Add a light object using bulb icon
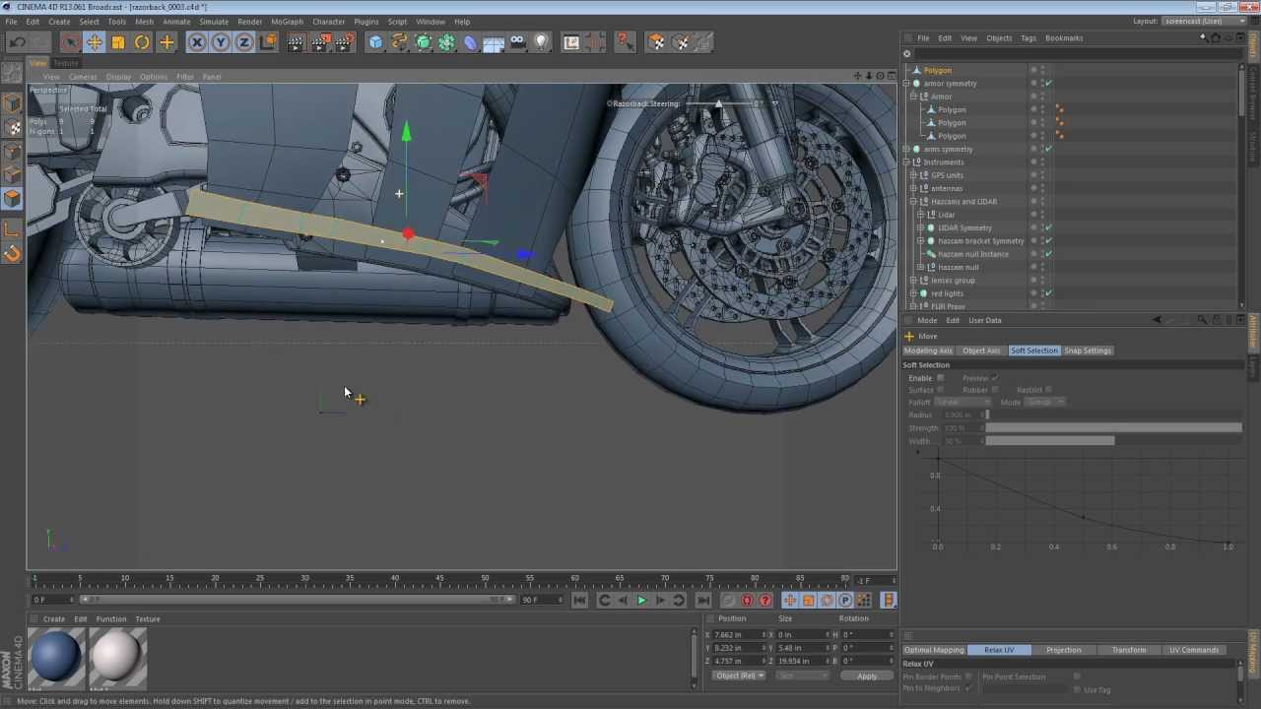Viewport: 1261px width, 709px height. 541,42
